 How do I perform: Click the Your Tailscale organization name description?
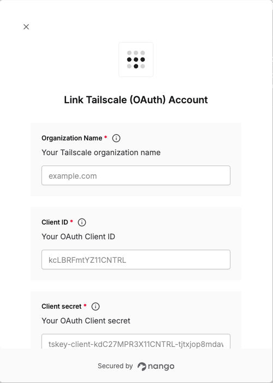[101, 152]
